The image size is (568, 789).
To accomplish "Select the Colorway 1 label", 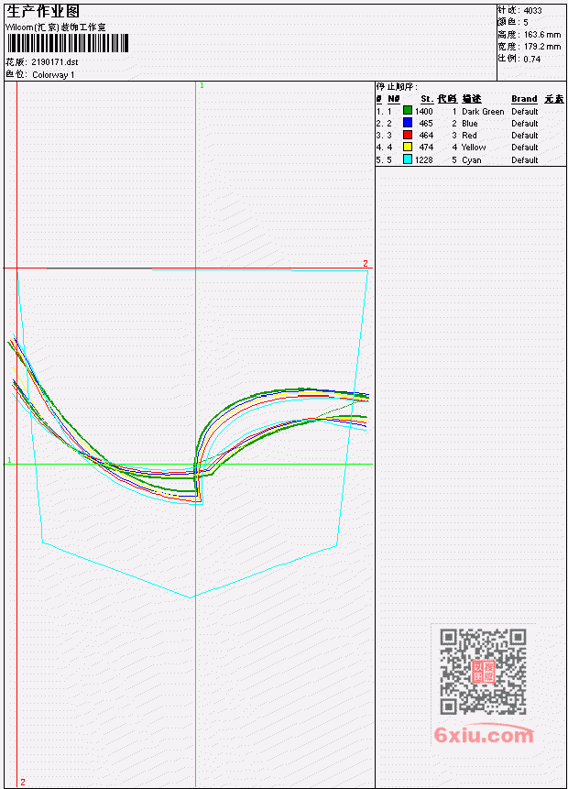I will 53,75.
